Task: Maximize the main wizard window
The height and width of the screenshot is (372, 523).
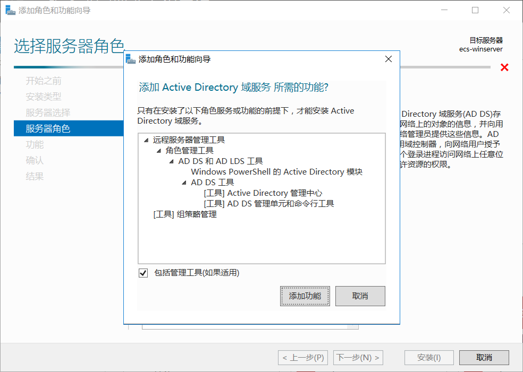Action: (x=475, y=10)
